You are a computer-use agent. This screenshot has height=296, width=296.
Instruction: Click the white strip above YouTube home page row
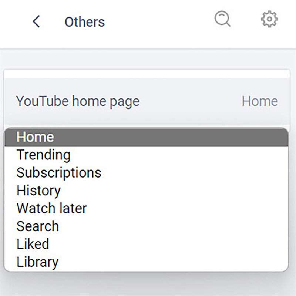coord(148,74)
